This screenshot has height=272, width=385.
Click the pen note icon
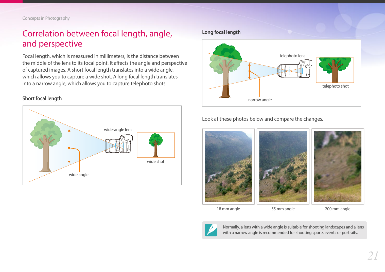click(211, 230)
